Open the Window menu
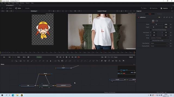 [x=22, y=3]
